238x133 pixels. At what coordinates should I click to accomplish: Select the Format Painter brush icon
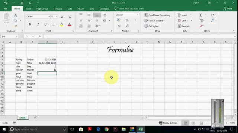(x=16, y=26)
